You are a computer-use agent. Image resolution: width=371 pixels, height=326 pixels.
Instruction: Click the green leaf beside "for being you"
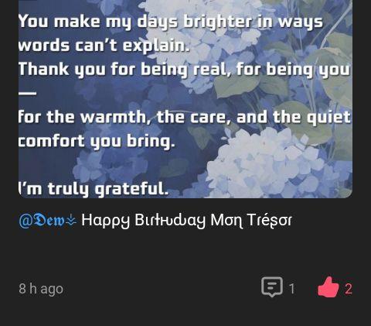[238, 87]
